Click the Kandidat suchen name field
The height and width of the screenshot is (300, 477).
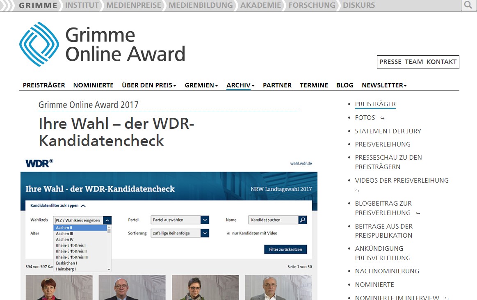click(x=274, y=220)
